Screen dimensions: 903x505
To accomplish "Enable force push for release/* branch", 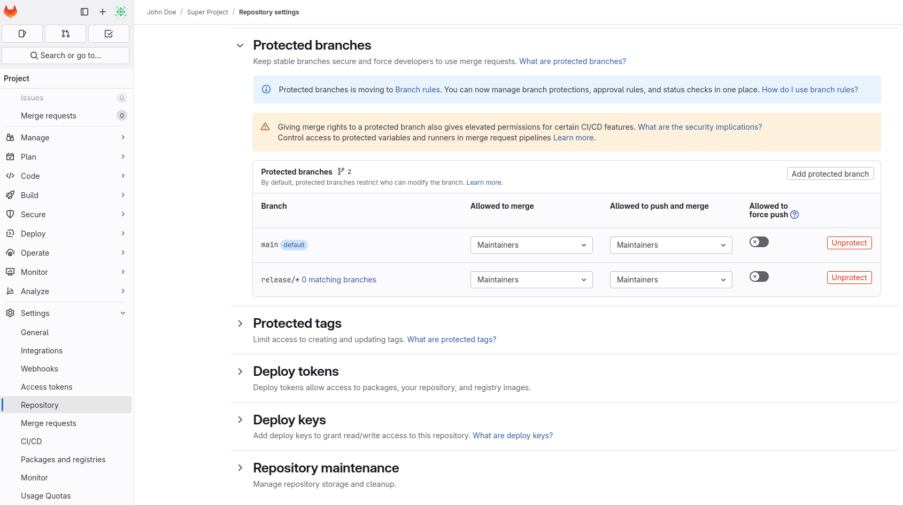I will 759,277.
